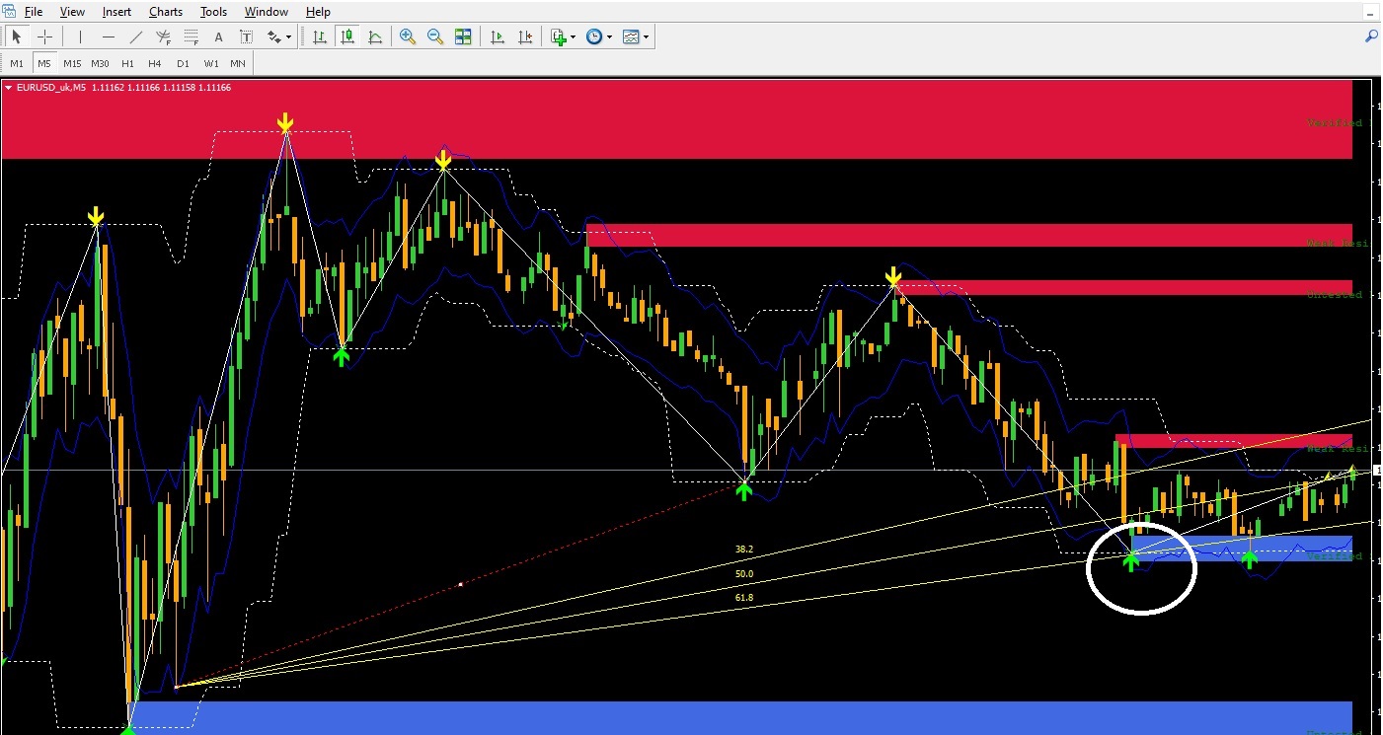
Task: Pick the Vertical Line drawing tool
Action: pyautogui.click(x=80, y=37)
